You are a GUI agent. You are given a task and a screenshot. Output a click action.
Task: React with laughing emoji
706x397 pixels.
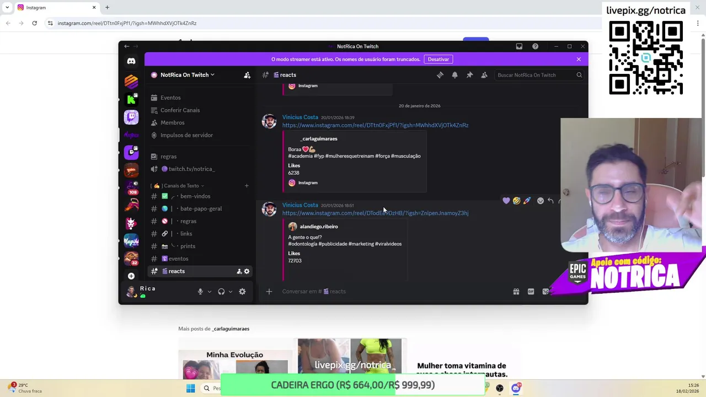516,201
